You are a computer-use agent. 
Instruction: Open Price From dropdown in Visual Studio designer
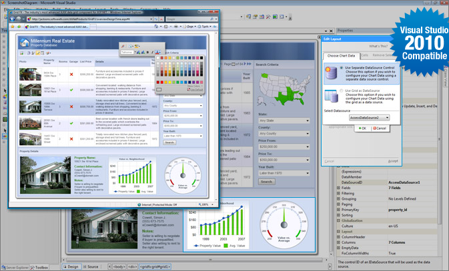pyautogui.click(x=284, y=146)
